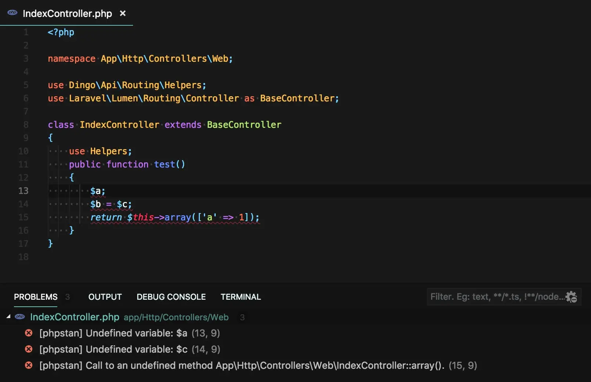Viewport: 591px width, 382px height.
Task: Click the PHP icon beside the problems file entry
Action: click(x=20, y=317)
